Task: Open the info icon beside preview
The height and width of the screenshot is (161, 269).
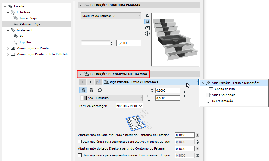Action: (147, 34)
